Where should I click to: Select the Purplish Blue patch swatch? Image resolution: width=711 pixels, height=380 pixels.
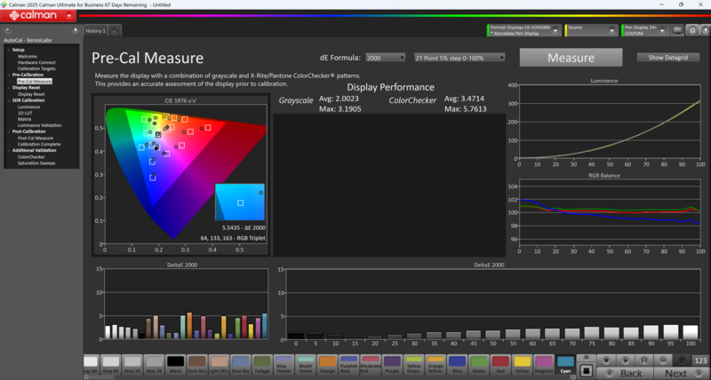(348, 365)
